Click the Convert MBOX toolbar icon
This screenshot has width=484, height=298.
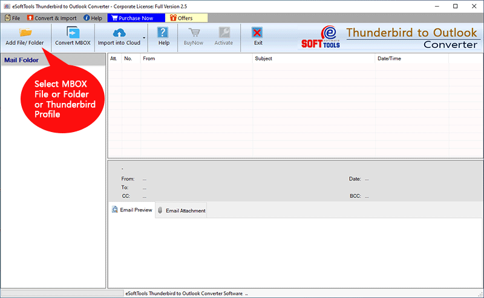click(x=73, y=33)
